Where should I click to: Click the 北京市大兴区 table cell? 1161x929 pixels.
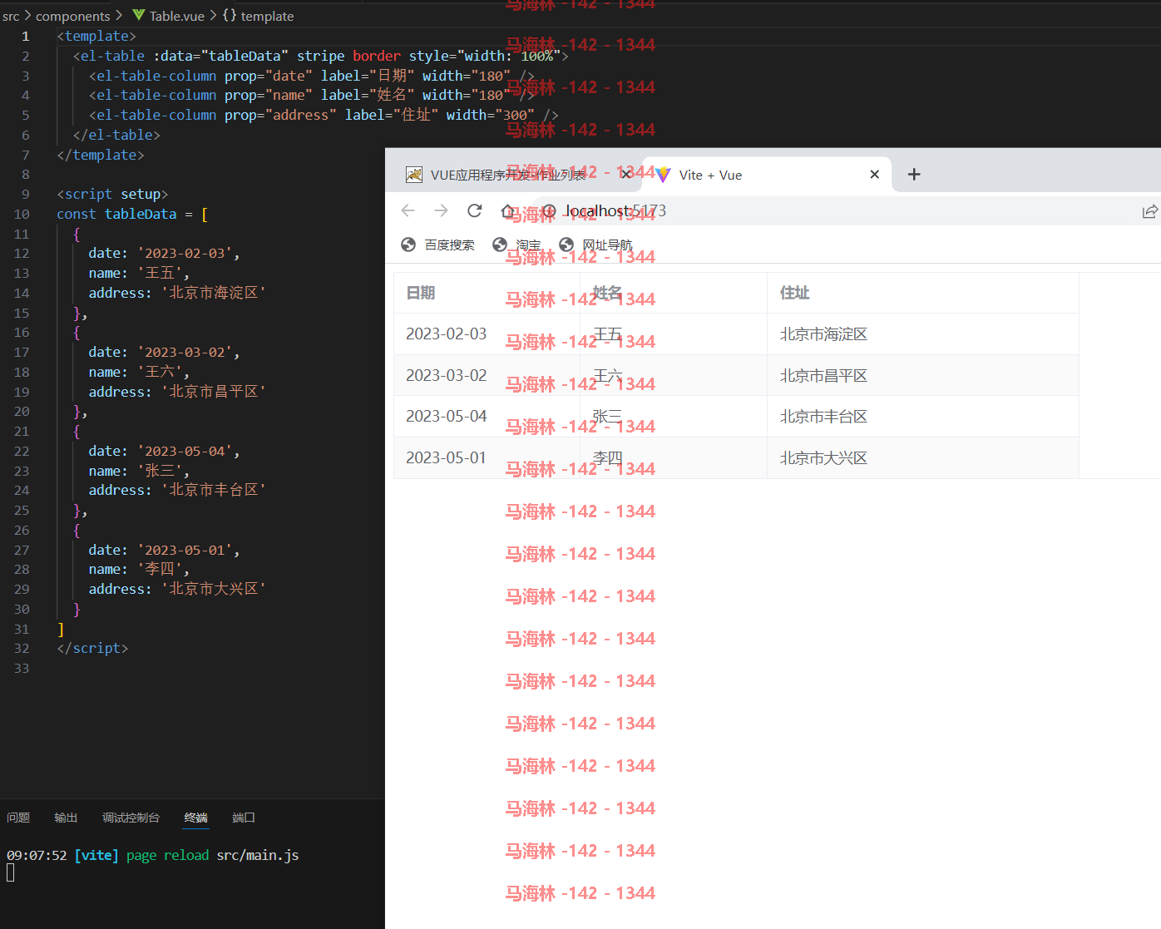point(923,457)
